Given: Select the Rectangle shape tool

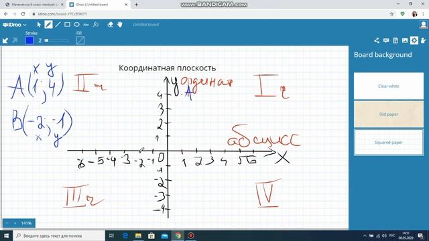Looking at the screenshot, I should point(67,25).
